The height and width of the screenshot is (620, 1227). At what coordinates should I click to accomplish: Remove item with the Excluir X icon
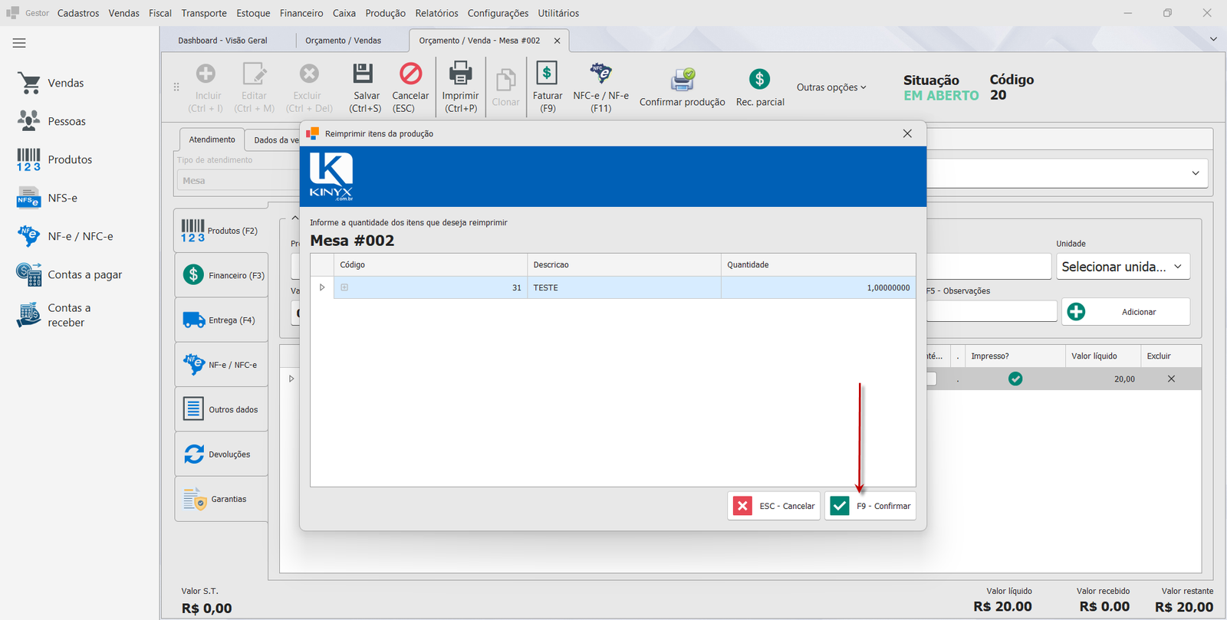tap(1171, 379)
